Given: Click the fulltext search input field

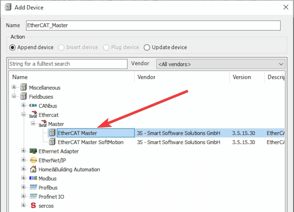Looking at the screenshot, I should coord(68,64).
